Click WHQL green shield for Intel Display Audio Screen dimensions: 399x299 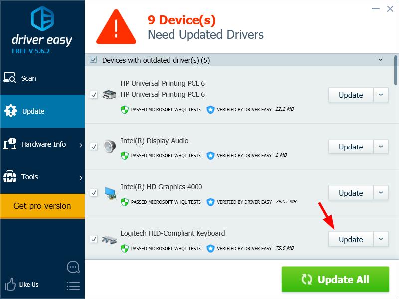pos(124,156)
